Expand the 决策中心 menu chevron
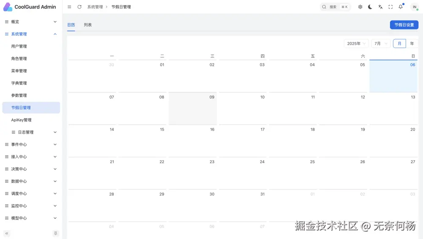This screenshot has height=239, width=423. tap(55, 169)
